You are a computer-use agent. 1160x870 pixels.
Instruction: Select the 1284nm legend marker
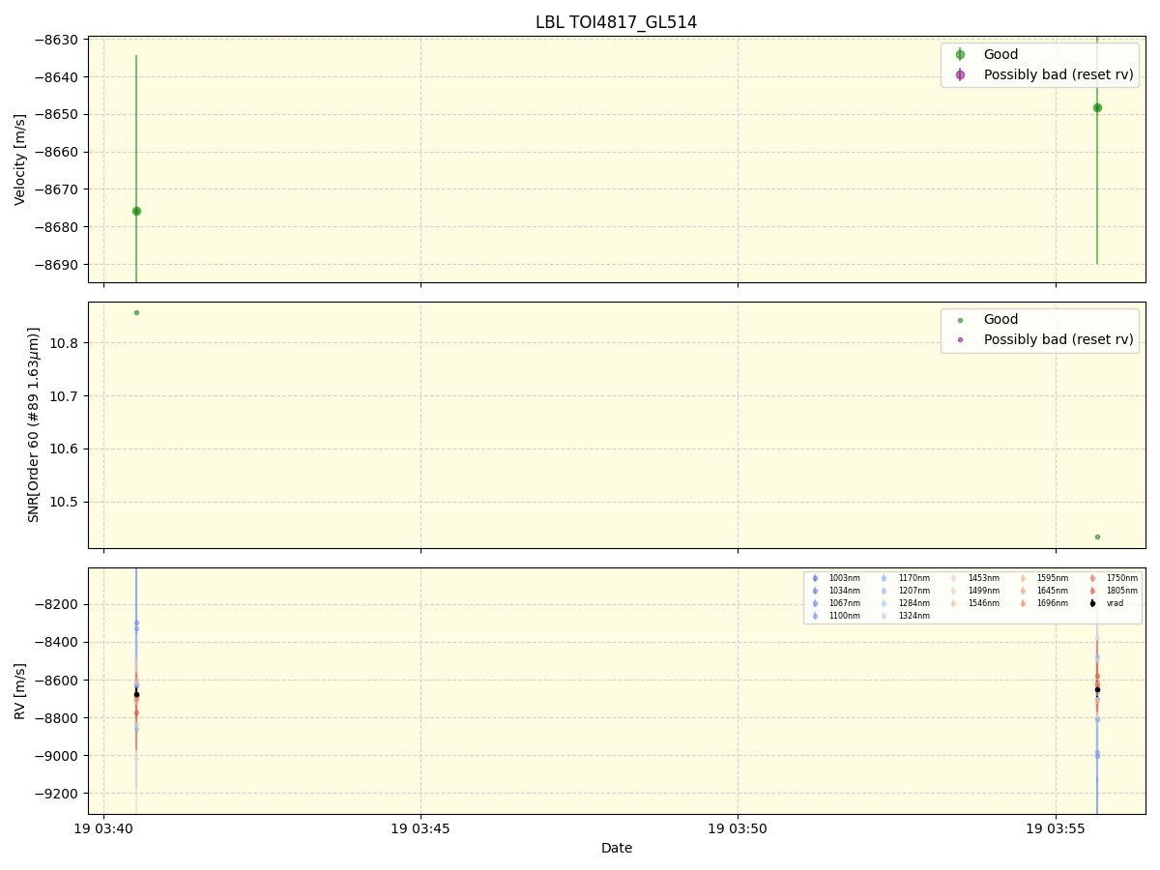[884, 603]
